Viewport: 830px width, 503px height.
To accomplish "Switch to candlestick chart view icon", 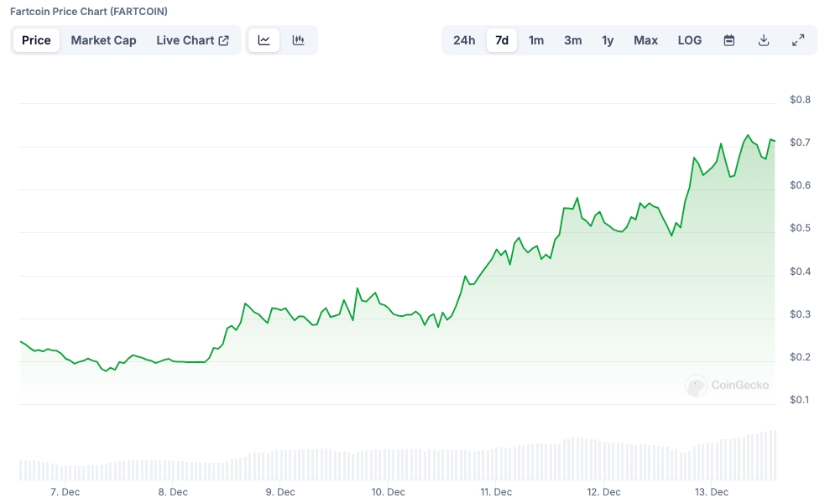I will point(299,40).
